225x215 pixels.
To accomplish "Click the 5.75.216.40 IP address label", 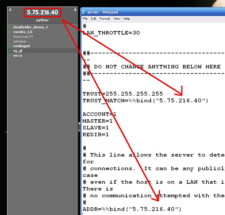I will tap(43, 12).
